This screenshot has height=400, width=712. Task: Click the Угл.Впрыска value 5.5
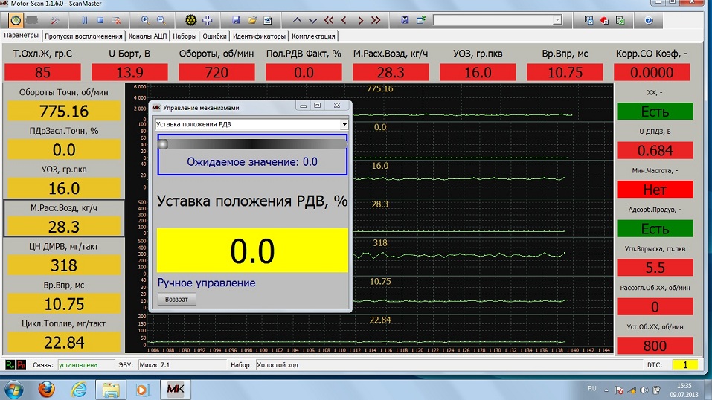pos(655,268)
